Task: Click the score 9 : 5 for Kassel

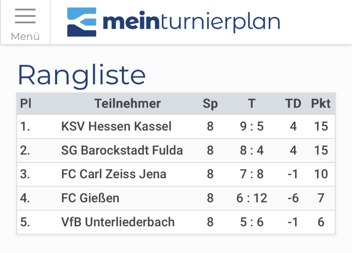Action: [251, 126]
